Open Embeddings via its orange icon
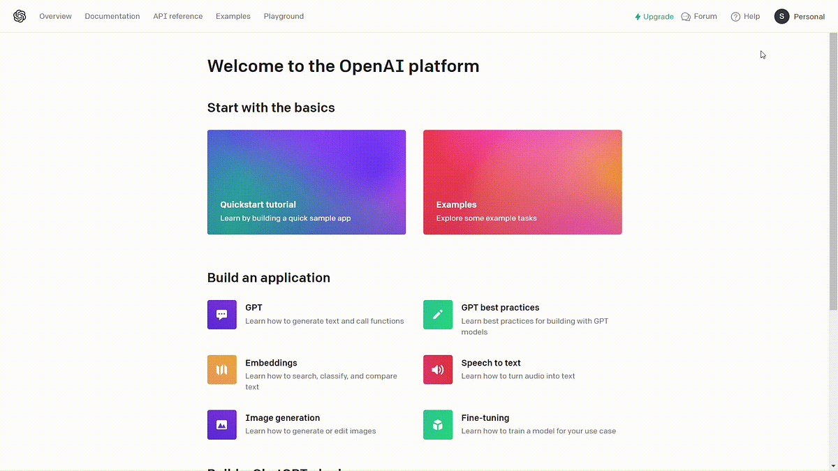This screenshot has height=471, width=838. (x=221, y=369)
